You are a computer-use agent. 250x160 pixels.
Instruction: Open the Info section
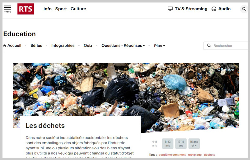(x=47, y=9)
